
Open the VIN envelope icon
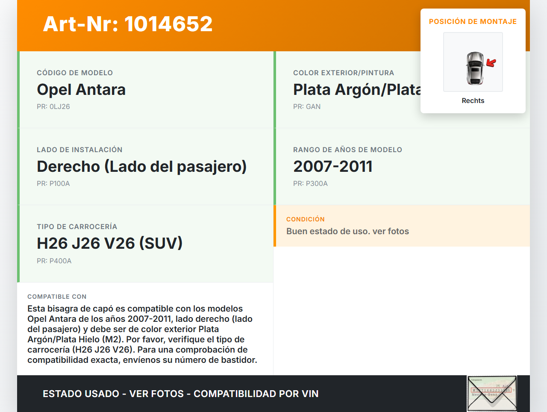pyautogui.click(x=492, y=393)
